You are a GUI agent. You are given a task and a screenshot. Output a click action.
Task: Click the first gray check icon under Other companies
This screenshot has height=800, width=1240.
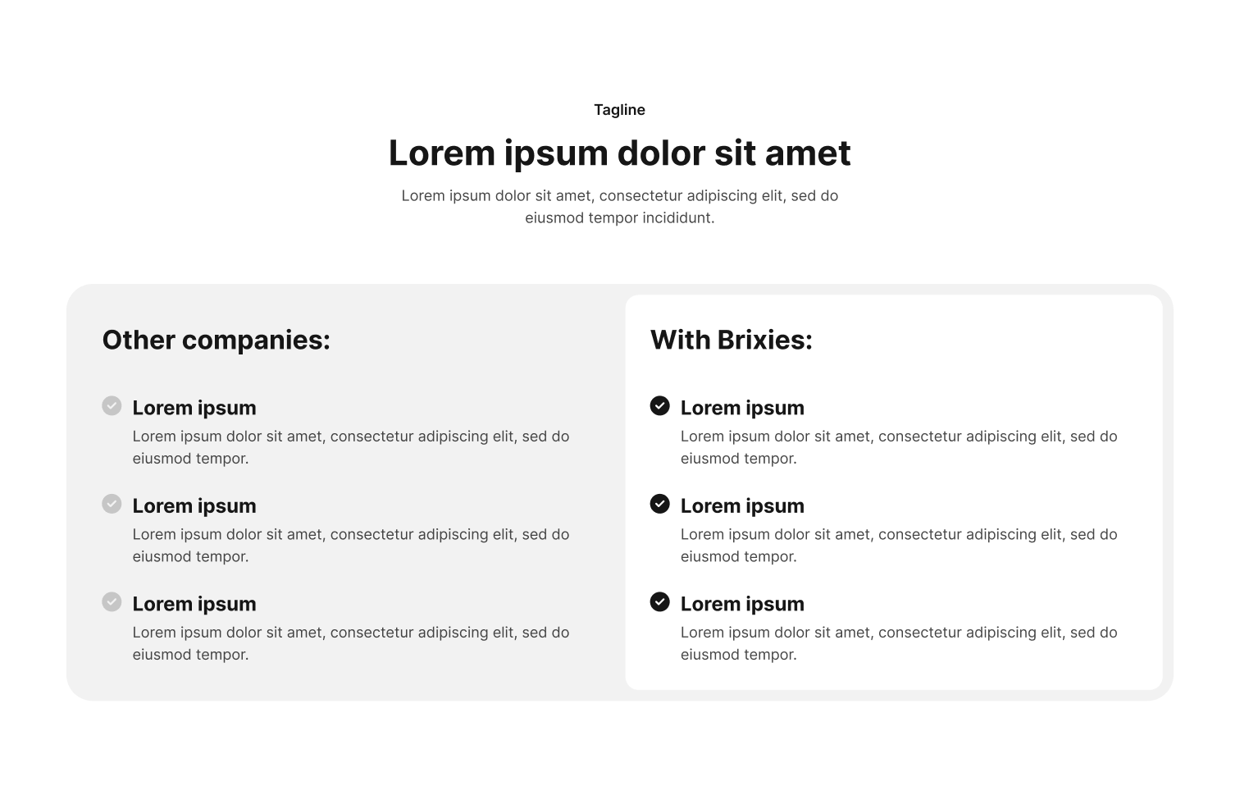coord(112,406)
